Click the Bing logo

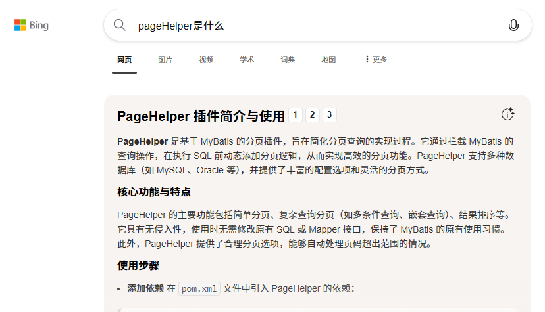[32, 25]
